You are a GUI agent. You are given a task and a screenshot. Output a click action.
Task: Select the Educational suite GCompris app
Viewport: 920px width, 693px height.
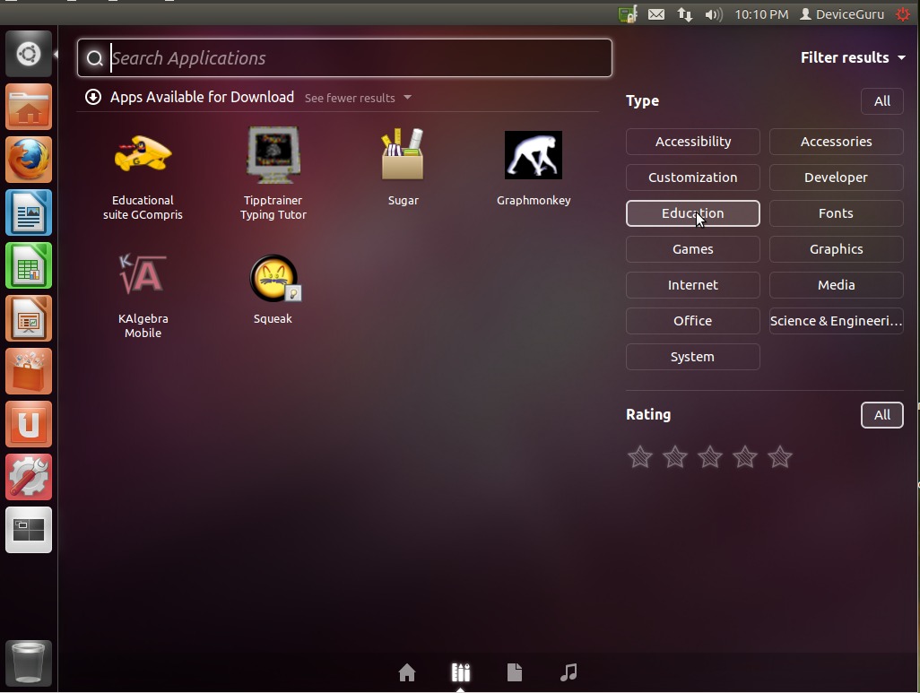point(143,174)
